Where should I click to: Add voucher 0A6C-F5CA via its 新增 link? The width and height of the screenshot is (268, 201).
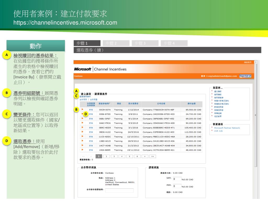(x=91, y=123)
